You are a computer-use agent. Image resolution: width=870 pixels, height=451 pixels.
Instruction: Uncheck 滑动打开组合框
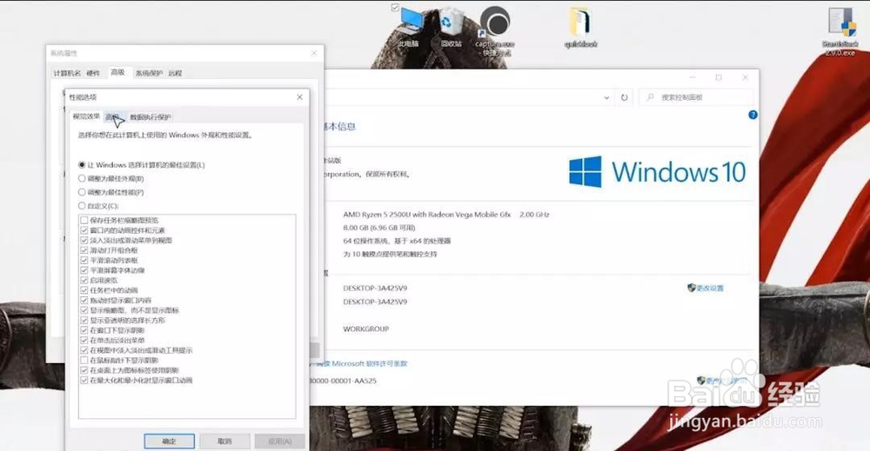point(84,250)
